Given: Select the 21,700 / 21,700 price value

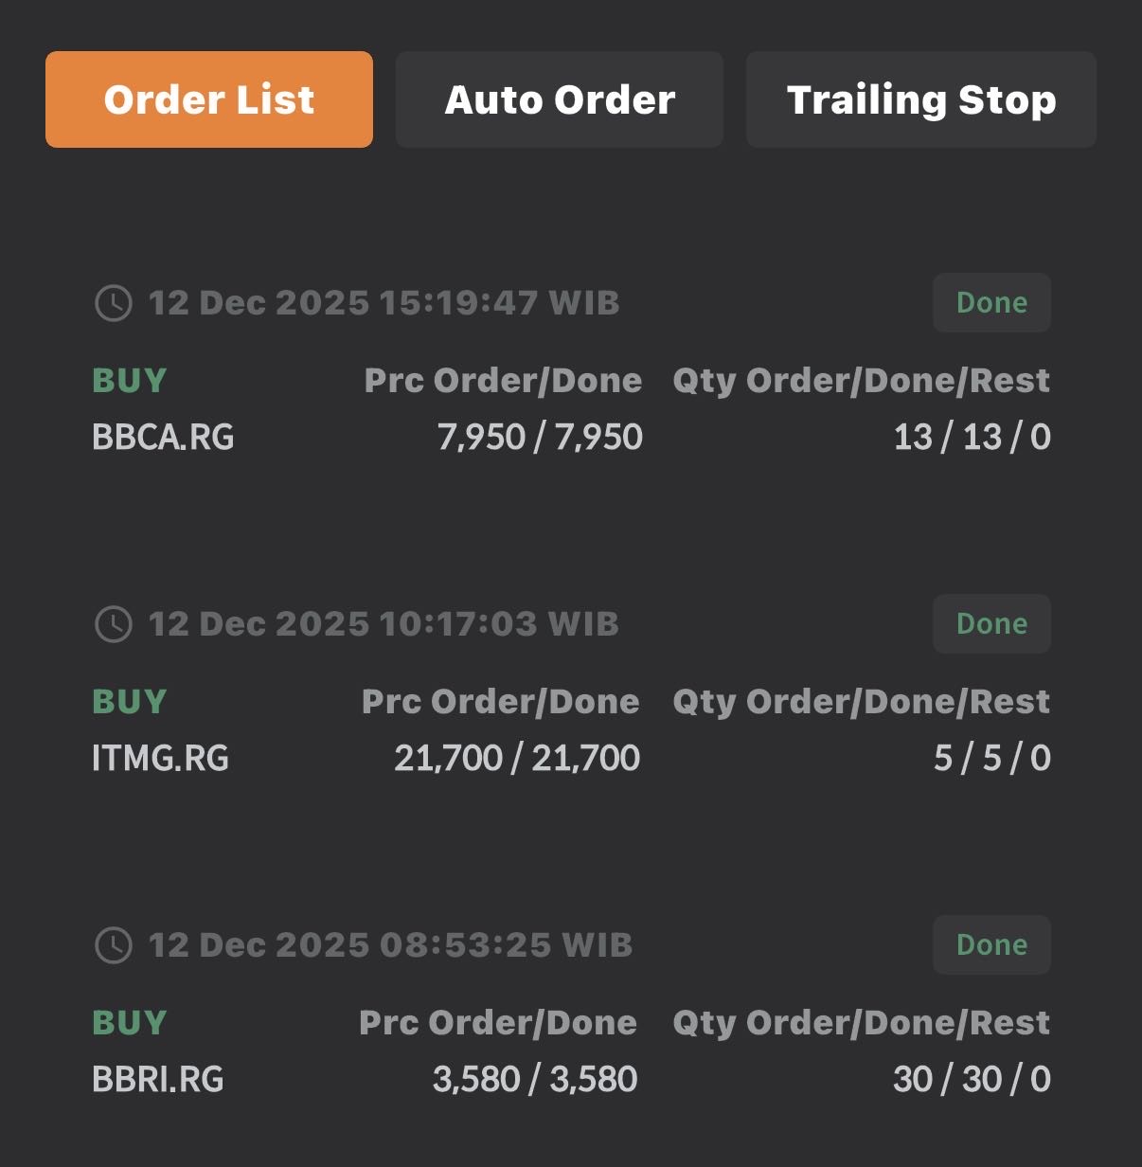Looking at the screenshot, I should 517,758.
